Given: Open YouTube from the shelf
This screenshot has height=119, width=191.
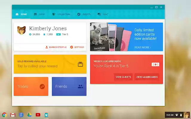Looking at the screenshot, I should pyautogui.click(x=38, y=115).
